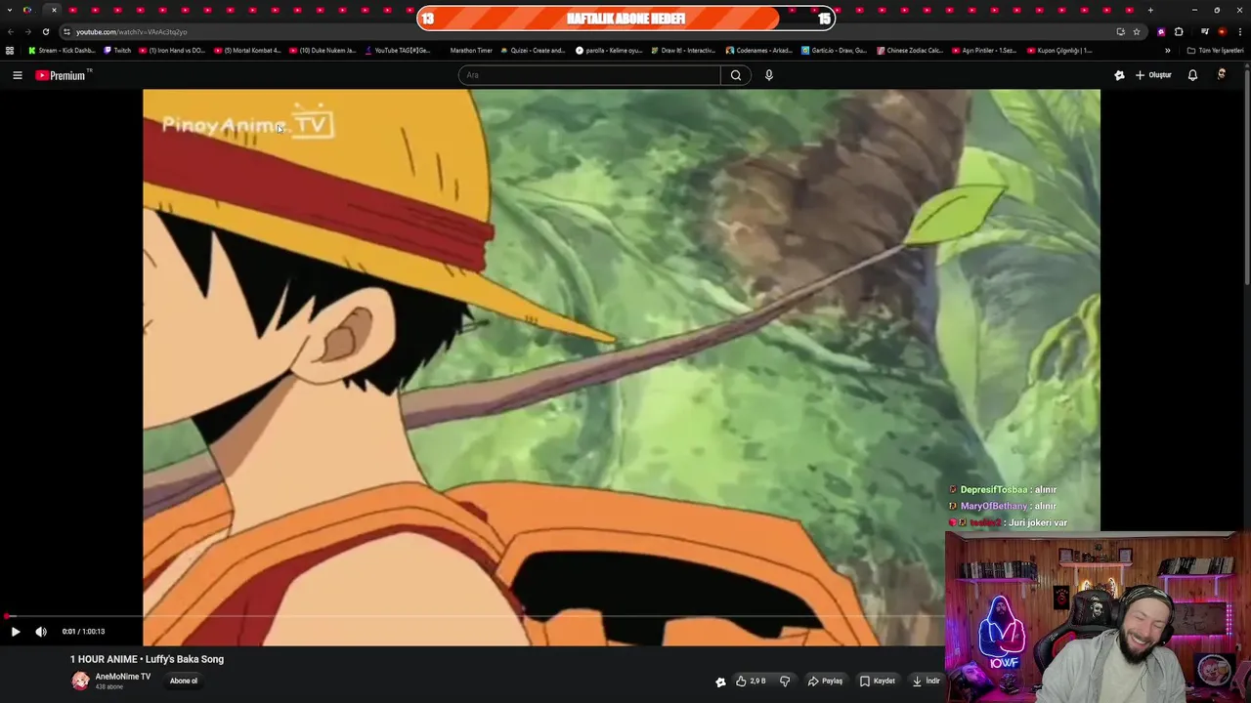
Task: Open the apps grid in bookmarks bar
Action: 10,50
